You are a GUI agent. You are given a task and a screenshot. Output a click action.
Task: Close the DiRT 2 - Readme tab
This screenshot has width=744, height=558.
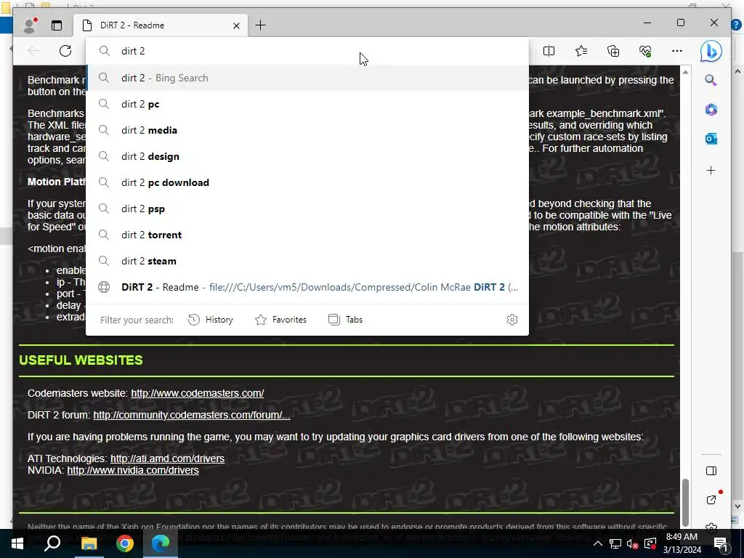pyautogui.click(x=236, y=25)
